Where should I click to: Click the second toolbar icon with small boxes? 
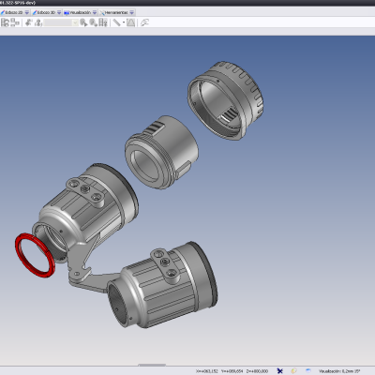coord(15,22)
